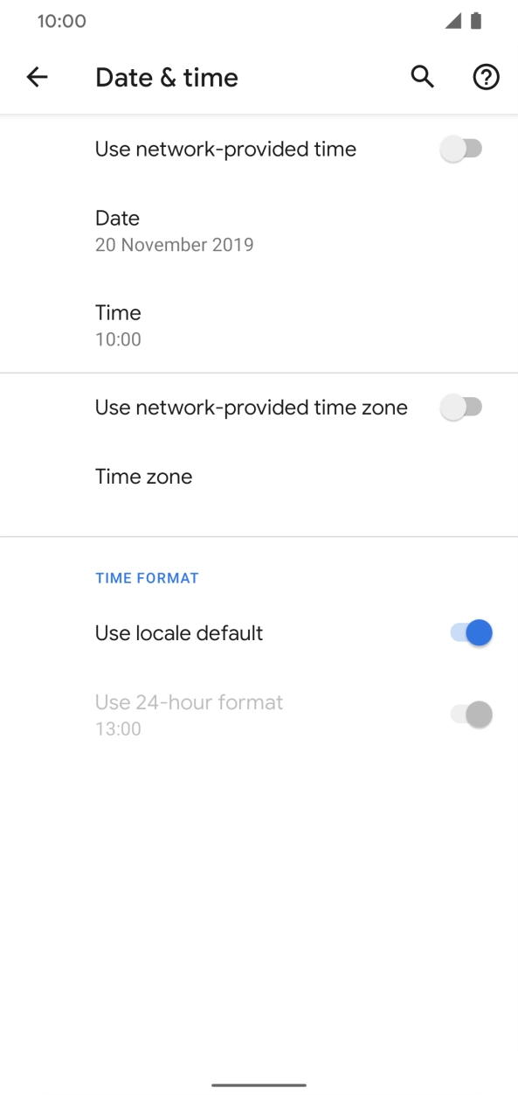Open the Time zone setting
The height and width of the screenshot is (1095, 518).
point(259,477)
